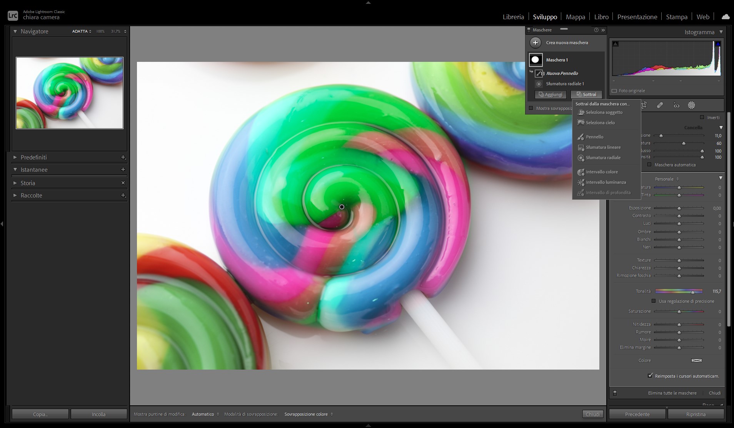Click the Tonalità hue slider
The height and width of the screenshot is (428, 734).
click(x=679, y=291)
